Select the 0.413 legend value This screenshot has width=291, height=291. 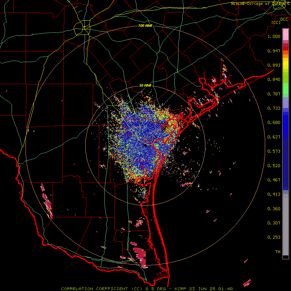(274, 194)
